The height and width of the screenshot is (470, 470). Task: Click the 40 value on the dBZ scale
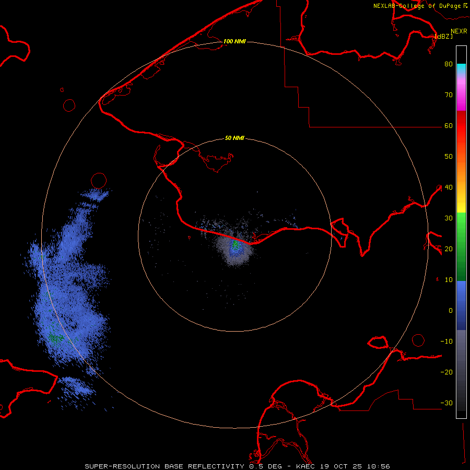pyautogui.click(x=449, y=187)
